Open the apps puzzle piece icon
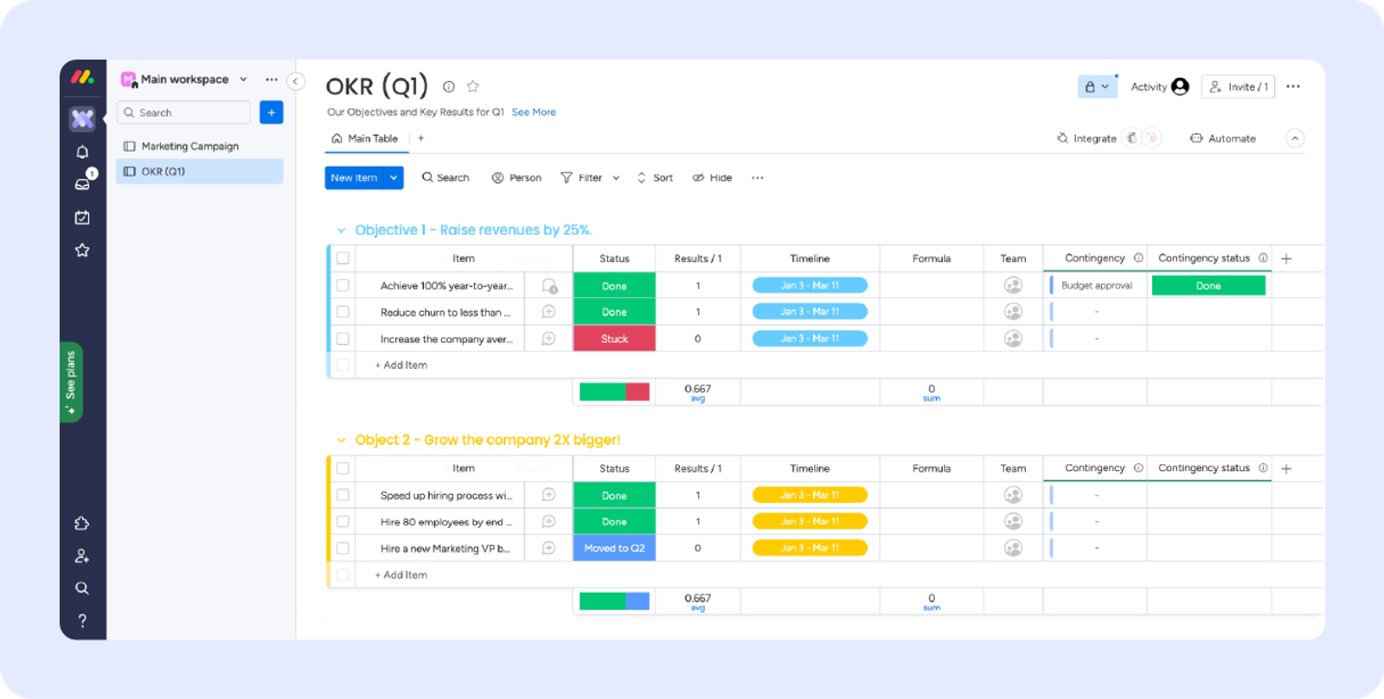The height and width of the screenshot is (699, 1384). point(82,524)
